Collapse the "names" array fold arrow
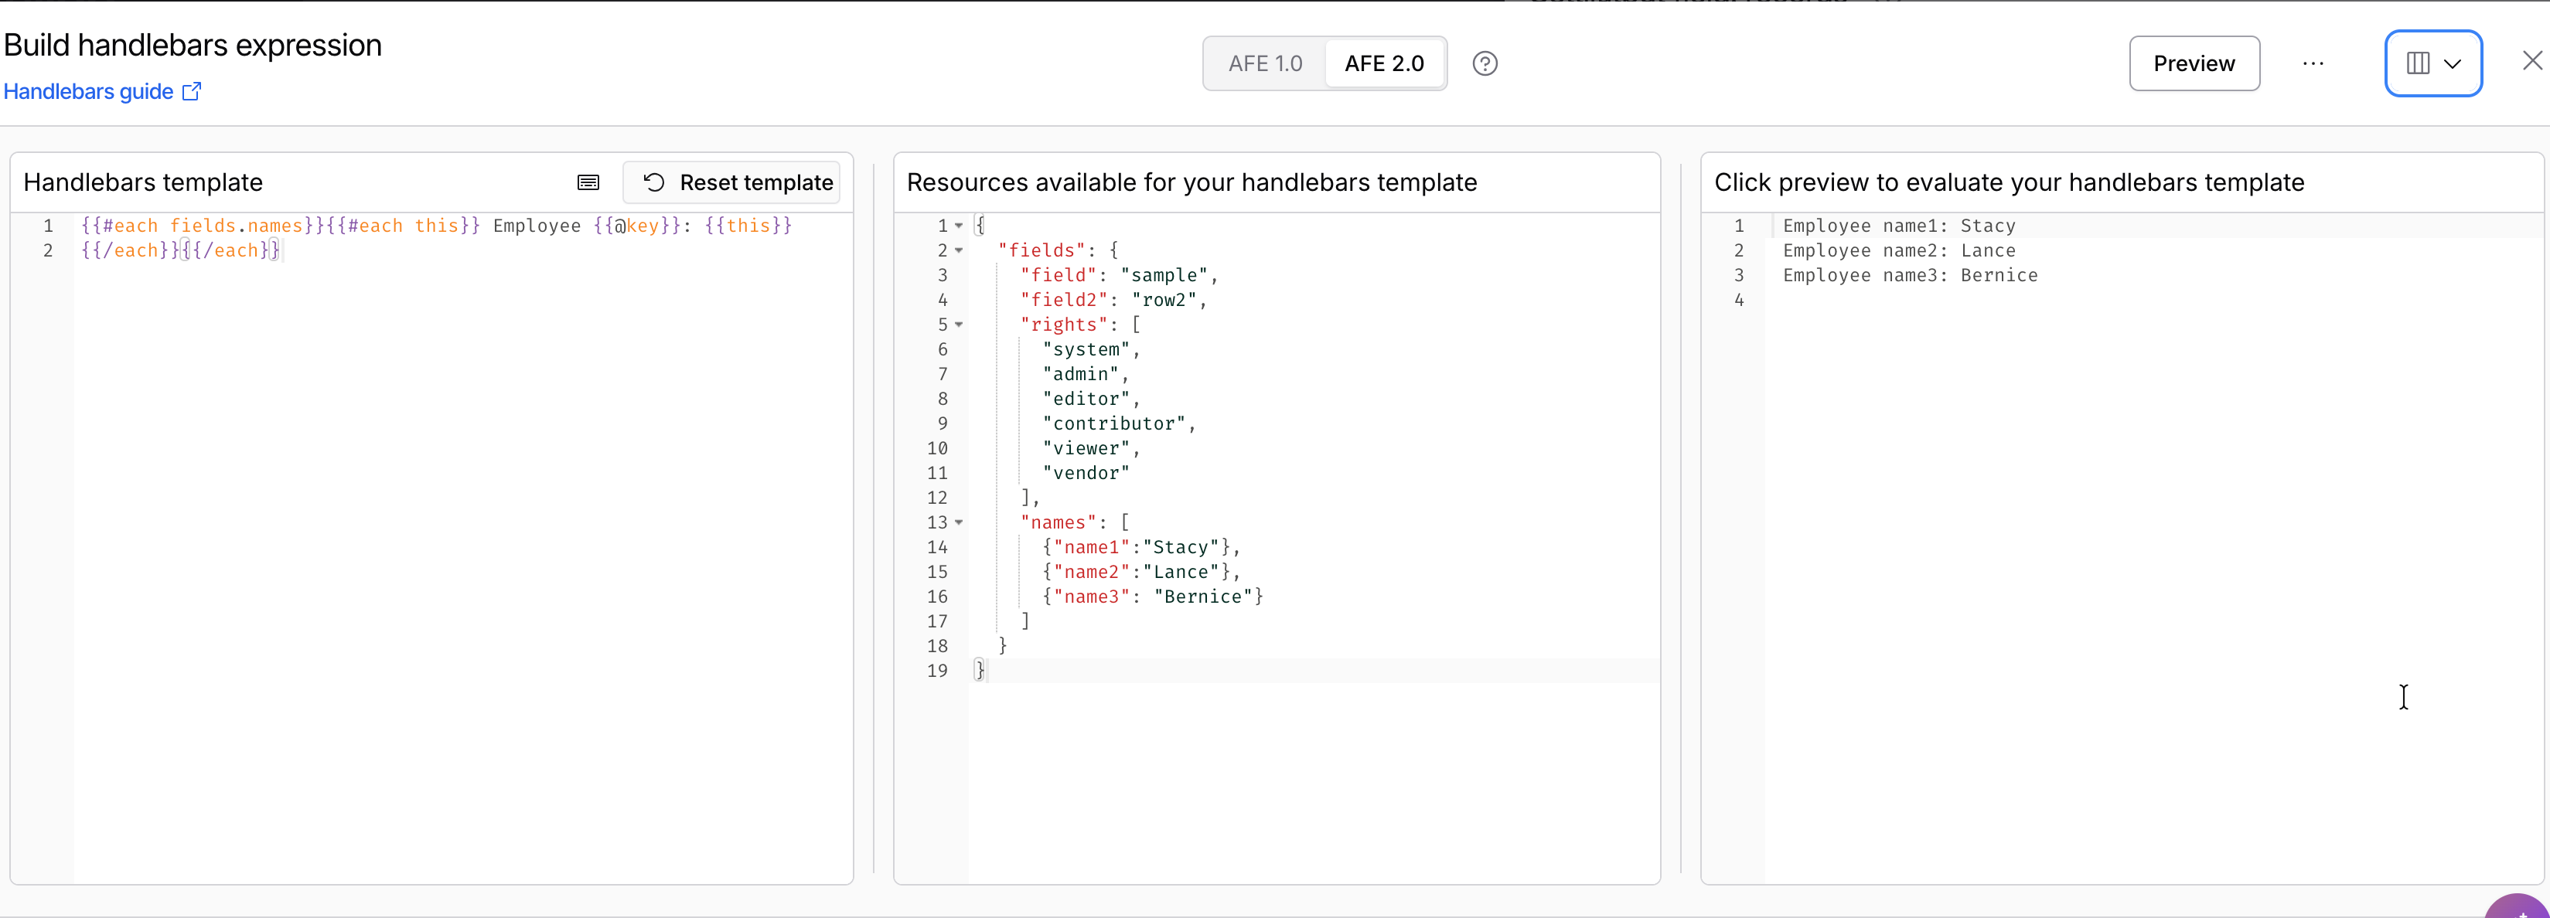2550x918 pixels. 960,522
